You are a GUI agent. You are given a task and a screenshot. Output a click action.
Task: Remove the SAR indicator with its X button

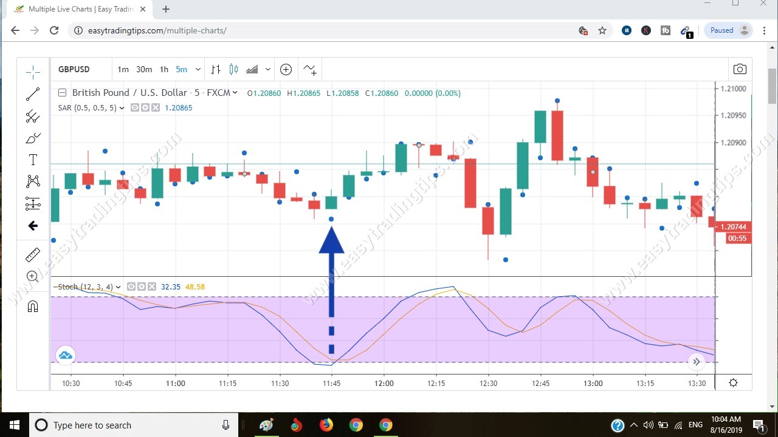tap(154, 107)
